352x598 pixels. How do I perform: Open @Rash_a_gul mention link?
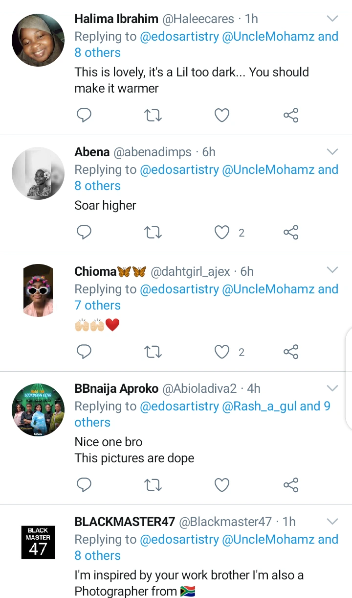(x=259, y=407)
